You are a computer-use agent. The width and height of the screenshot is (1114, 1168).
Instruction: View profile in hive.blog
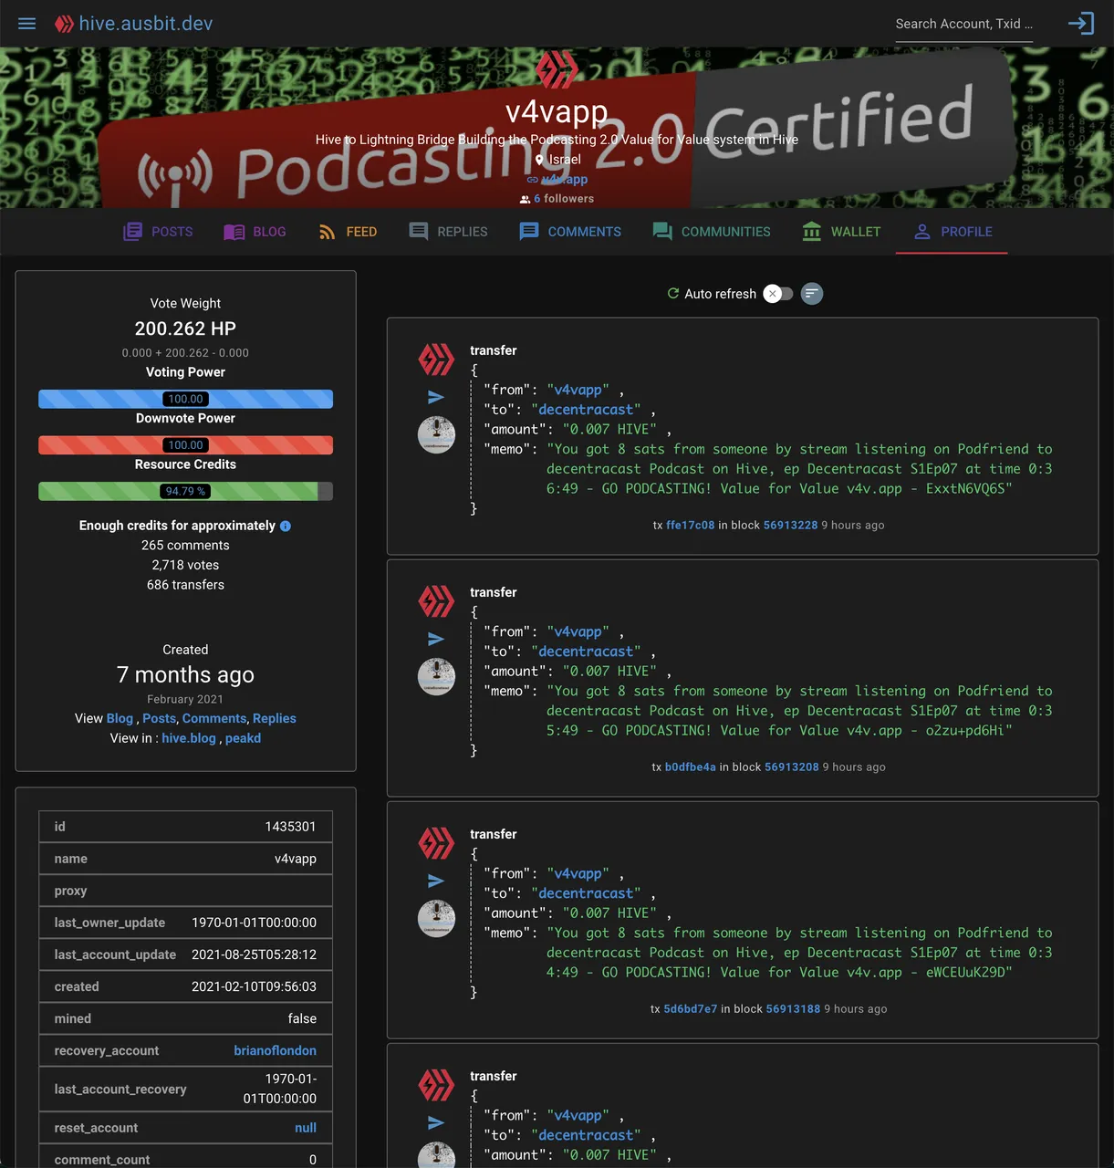[189, 738]
